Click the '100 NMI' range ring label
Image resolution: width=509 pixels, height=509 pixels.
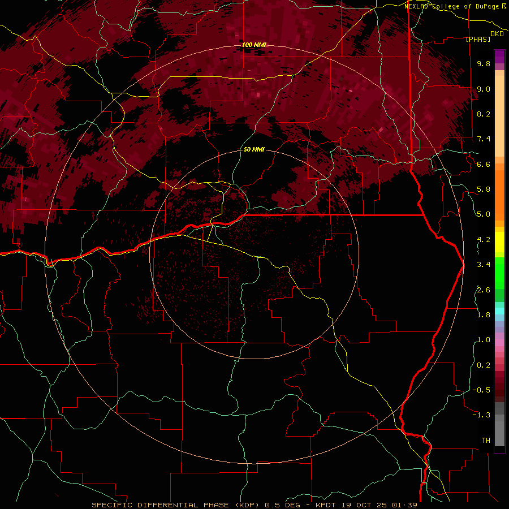click(x=254, y=45)
